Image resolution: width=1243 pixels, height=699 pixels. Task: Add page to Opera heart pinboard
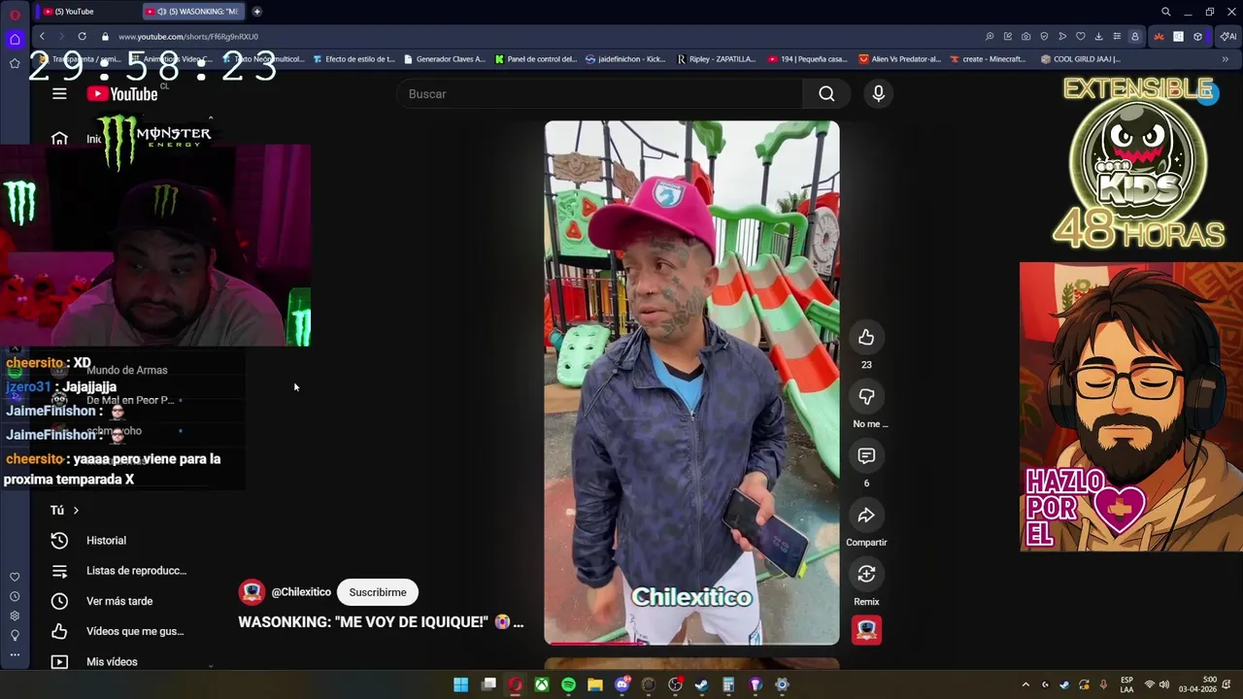(1080, 36)
